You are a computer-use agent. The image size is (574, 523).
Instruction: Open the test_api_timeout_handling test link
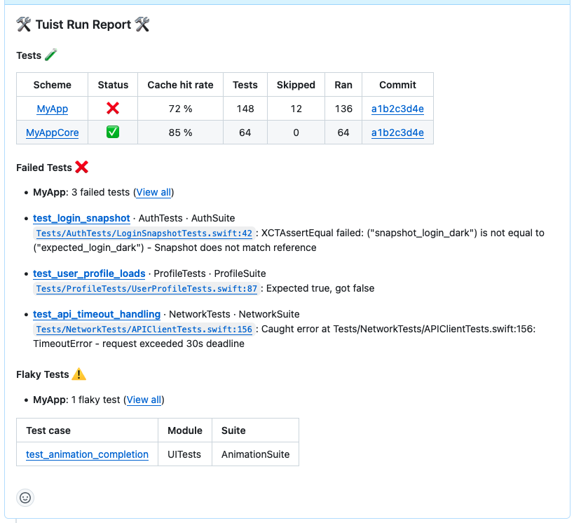point(97,314)
